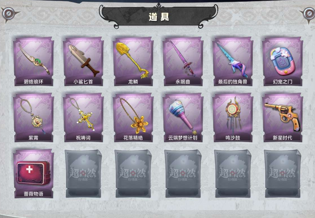
Task: Select the 蔷薇物语 red medical kit
Action: coord(34,174)
